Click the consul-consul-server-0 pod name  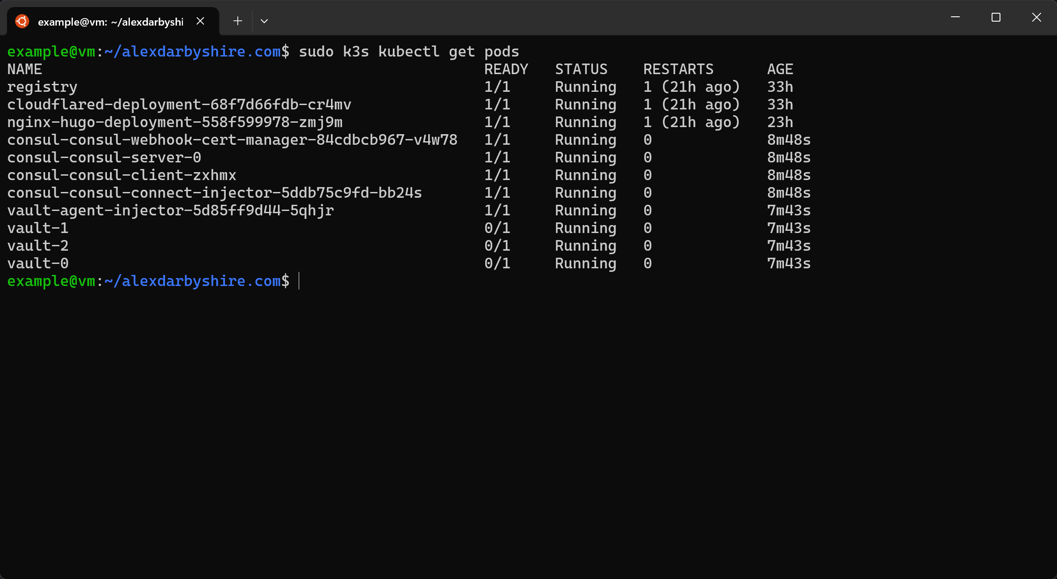pos(104,158)
